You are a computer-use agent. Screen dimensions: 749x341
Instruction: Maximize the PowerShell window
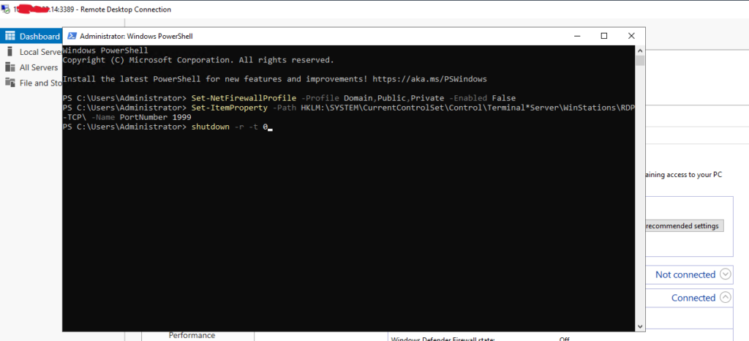[x=604, y=36]
